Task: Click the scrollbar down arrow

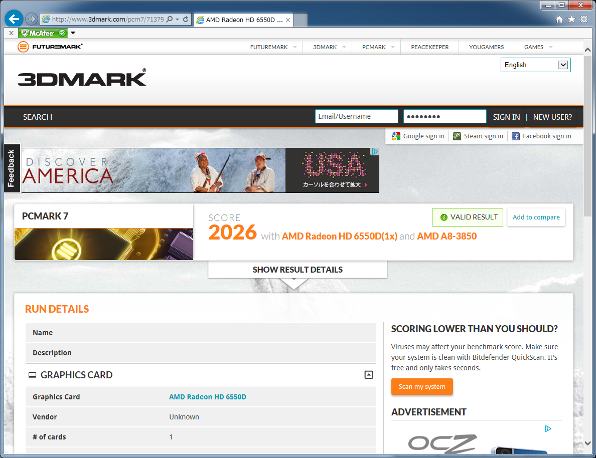Action: pos(587,443)
